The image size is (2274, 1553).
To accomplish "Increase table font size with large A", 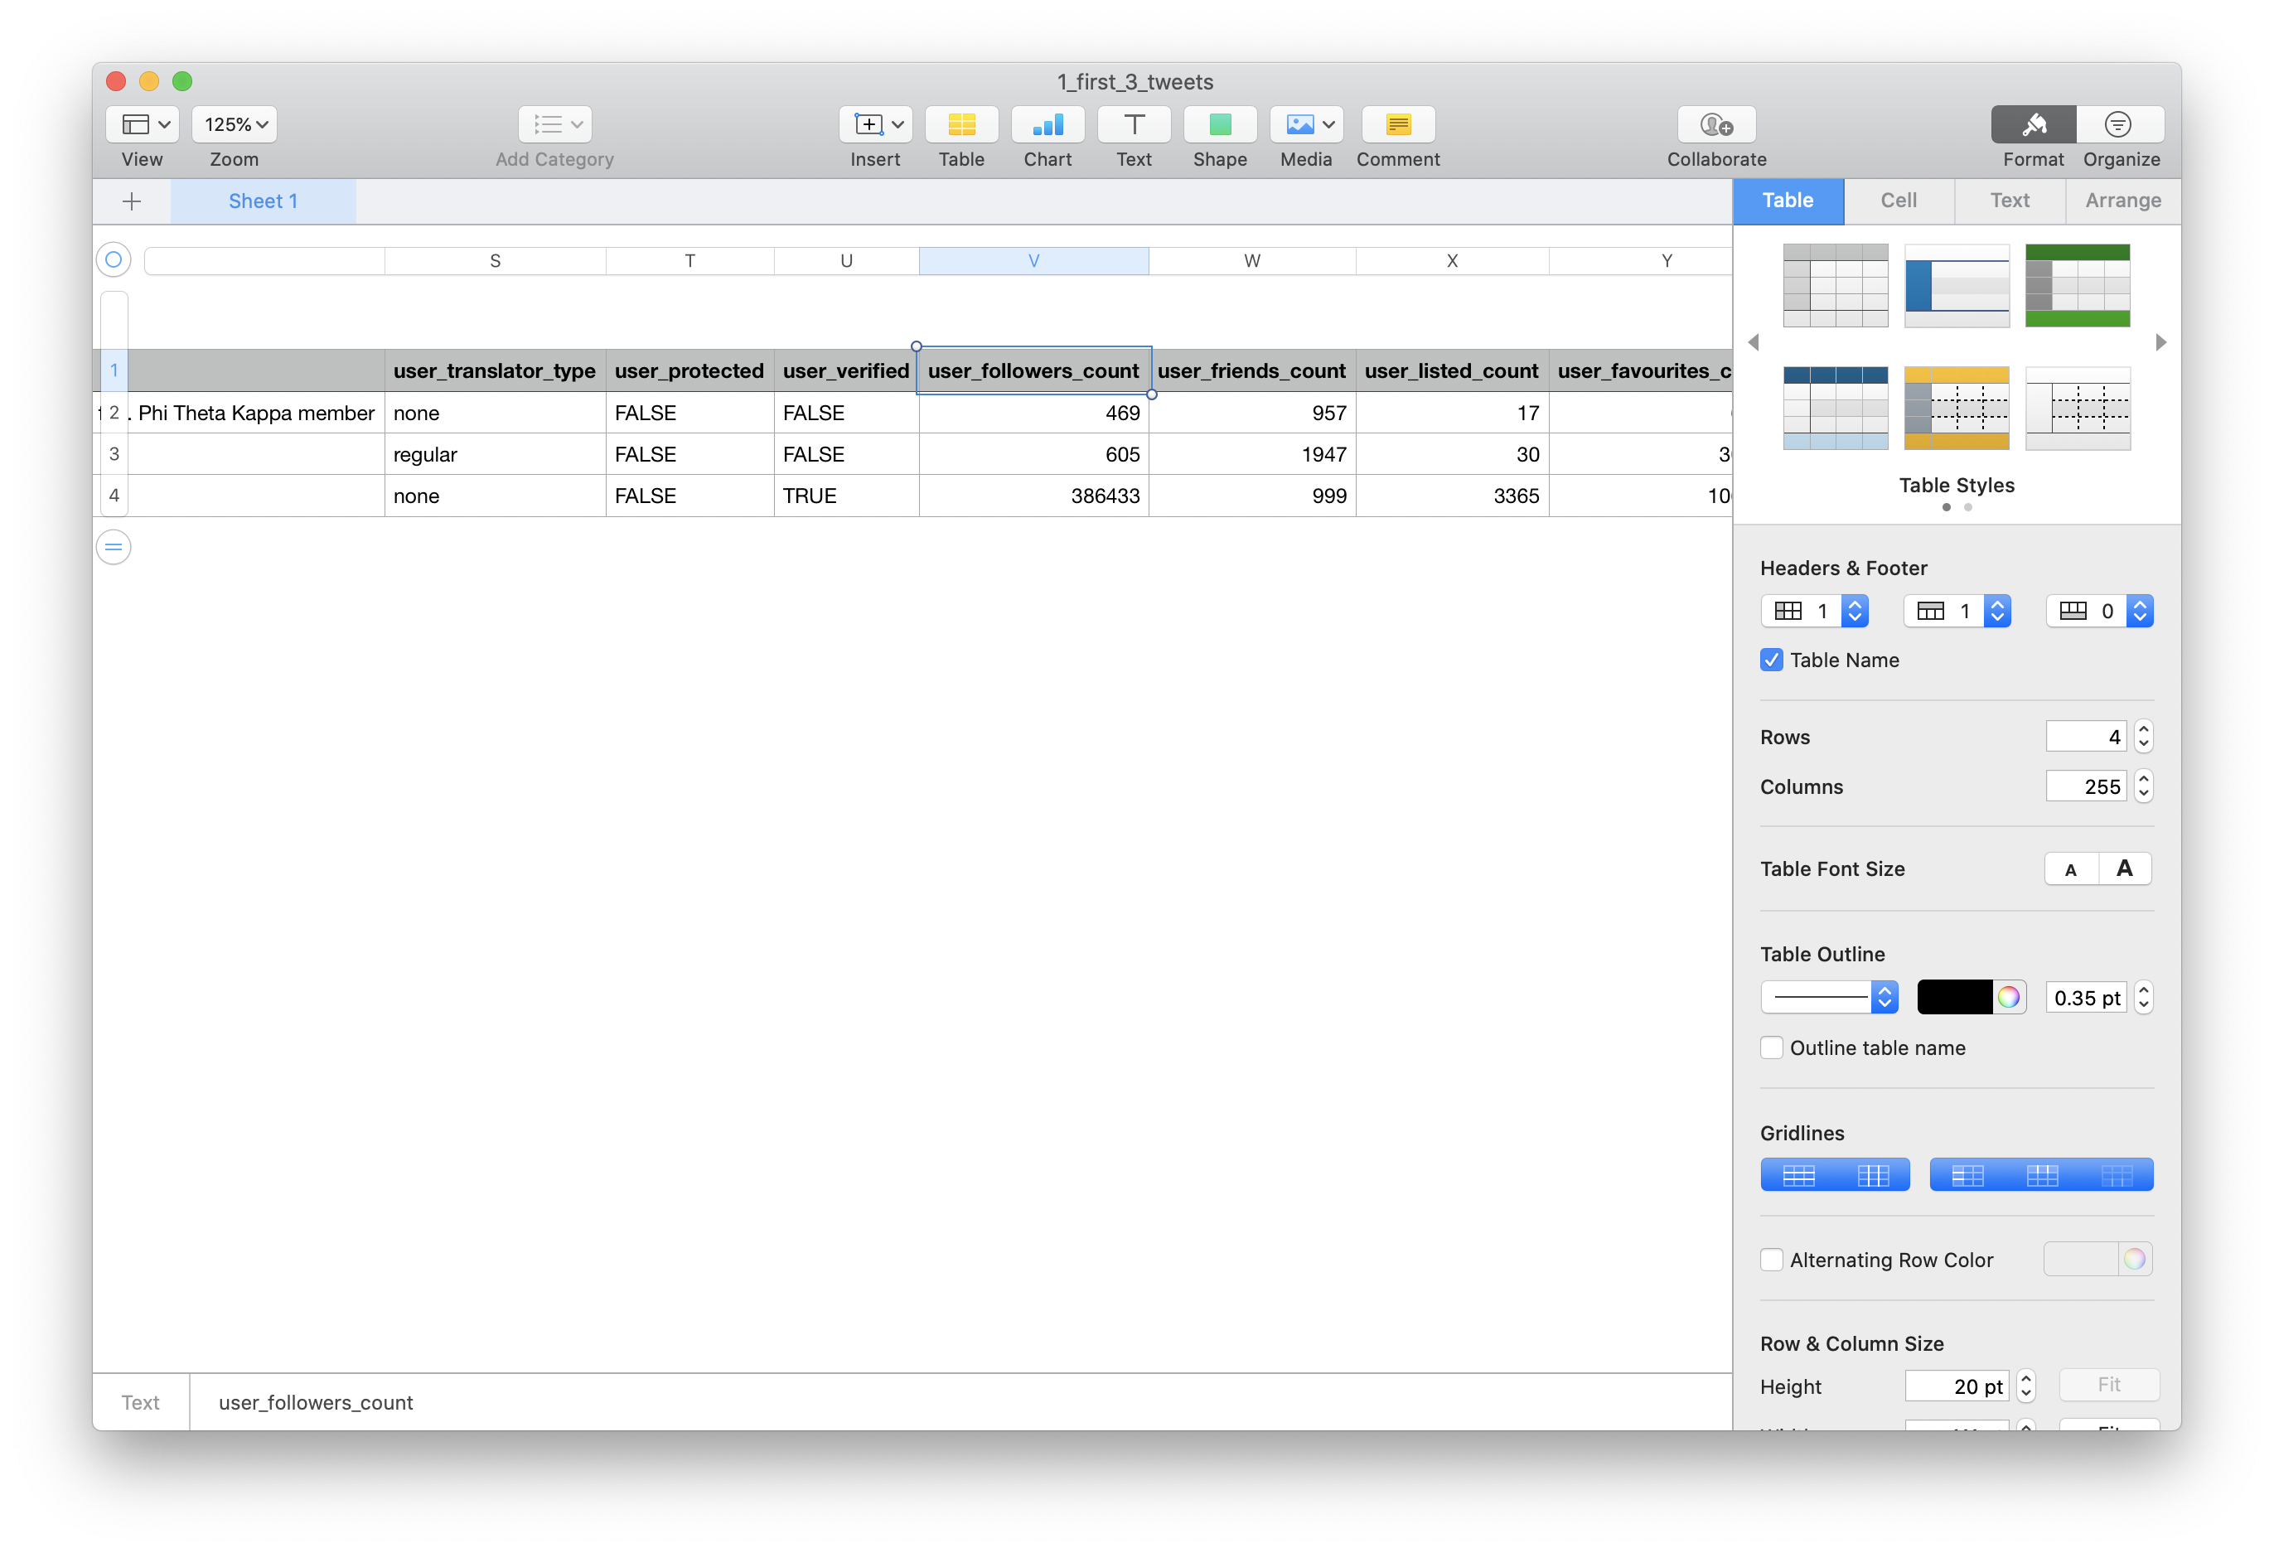I will coord(2126,869).
